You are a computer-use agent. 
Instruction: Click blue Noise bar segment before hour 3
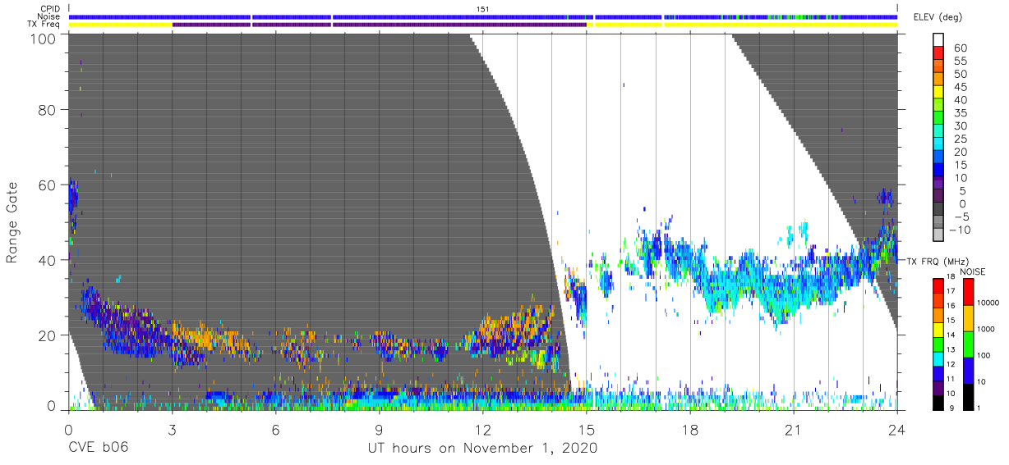[120, 16]
